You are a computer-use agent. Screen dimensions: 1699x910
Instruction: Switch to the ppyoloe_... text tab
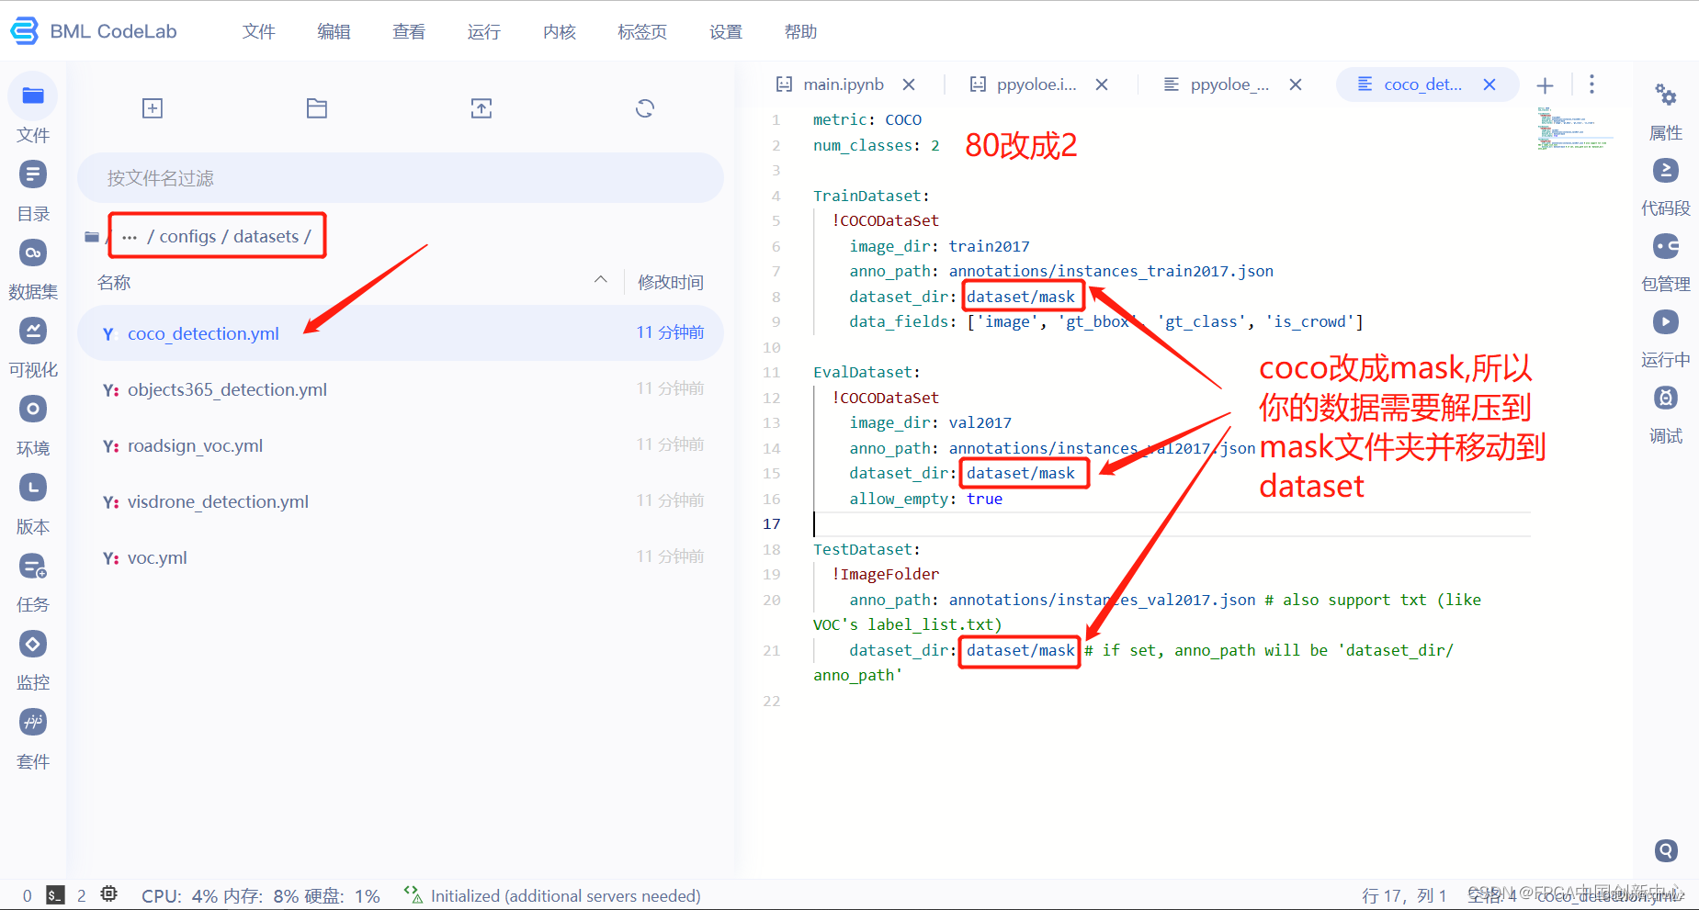click(x=1229, y=84)
